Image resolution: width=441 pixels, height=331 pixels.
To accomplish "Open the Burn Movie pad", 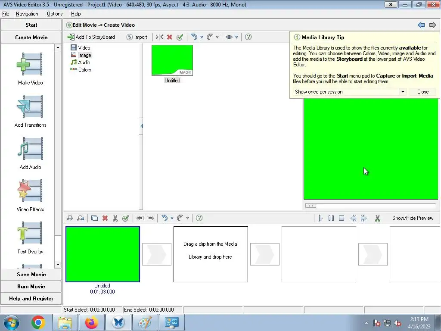I will [31, 287].
